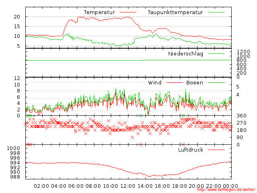Screen dimensions: 257x193
Task: Click red line sample beside Temperatur
Action: click(128, 12)
